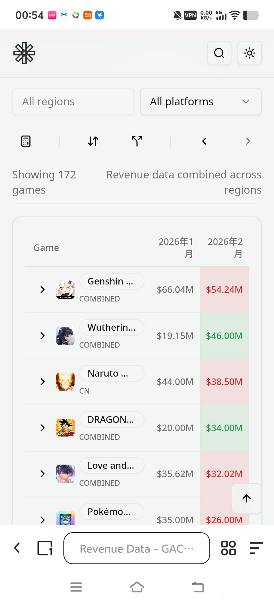This screenshot has height=603, width=274.
Task: Click the scroll-to-top arrow button
Action: click(247, 498)
